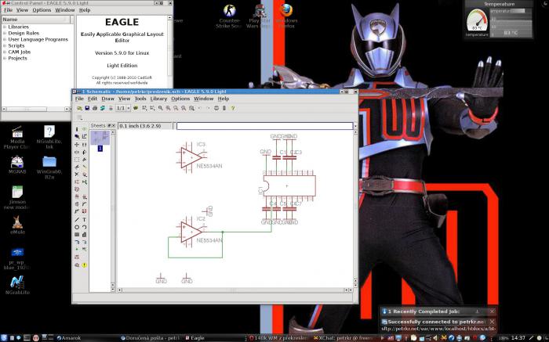Image resolution: width=549 pixels, height=342 pixels.
Task: Click the command line input field
Action: pyautogui.click(x=265, y=126)
